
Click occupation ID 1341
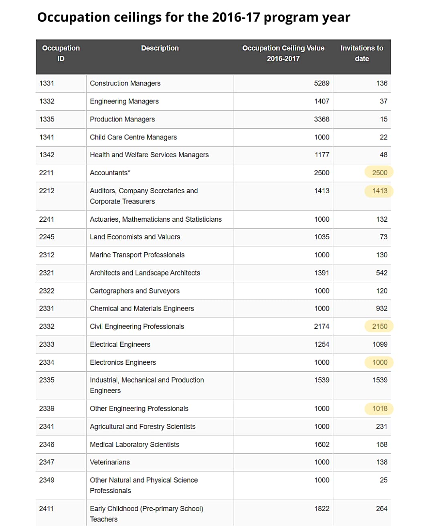[47, 137]
